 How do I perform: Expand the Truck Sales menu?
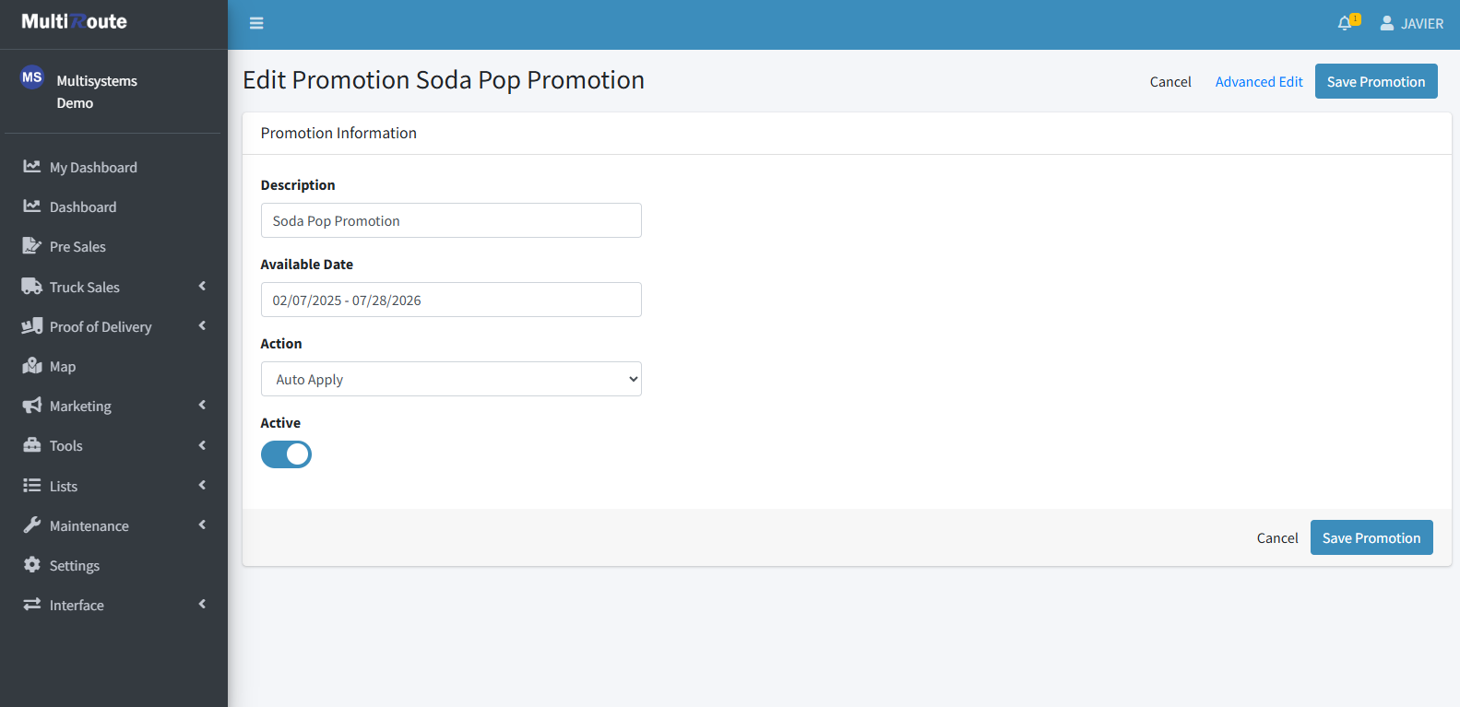[x=85, y=287]
